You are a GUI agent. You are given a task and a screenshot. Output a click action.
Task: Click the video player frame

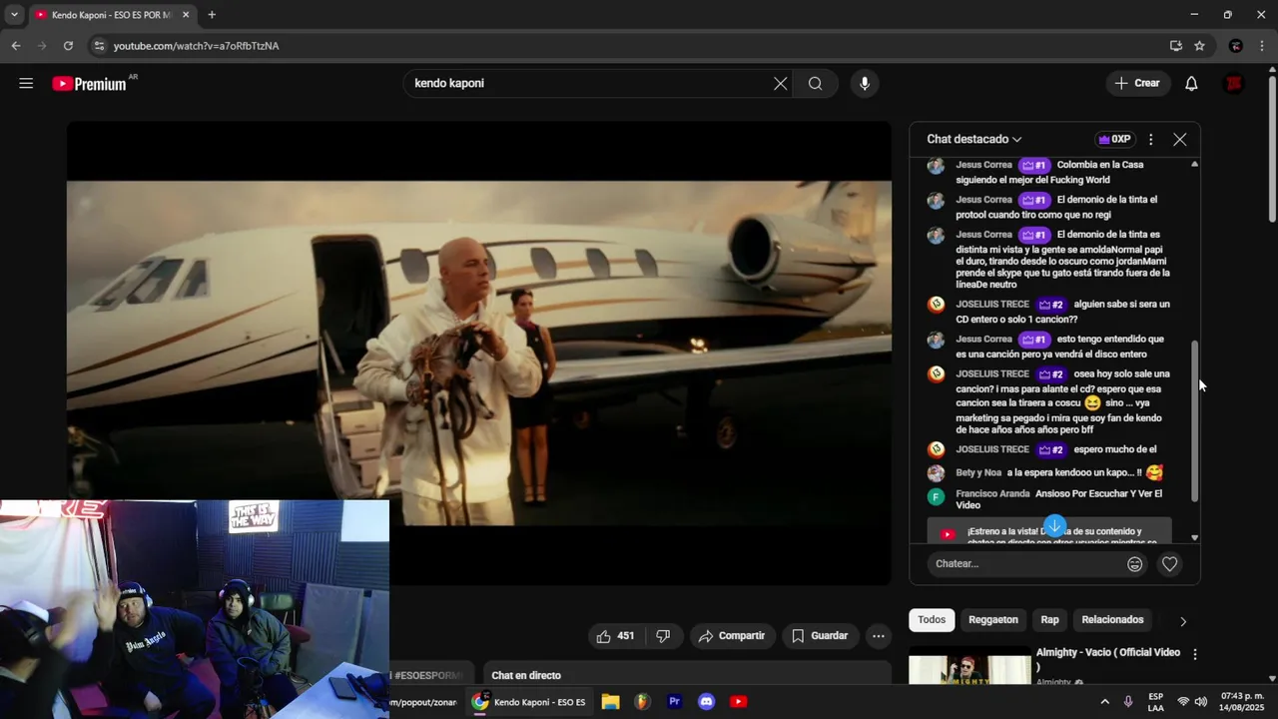[479, 353]
